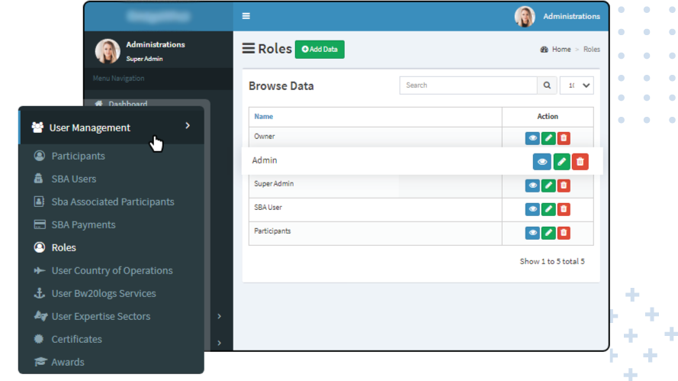Open the Participants menu item

pyautogui.click(x=78, y=156)
